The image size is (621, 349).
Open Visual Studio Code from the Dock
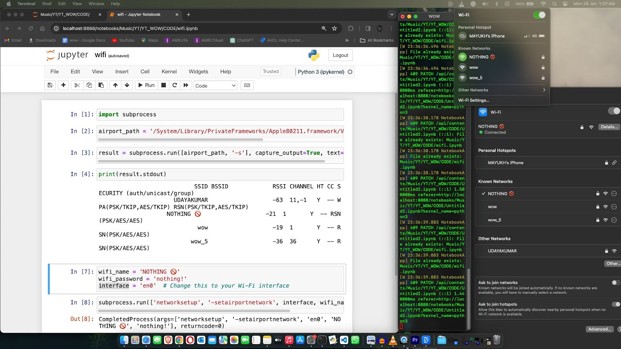coord(344,340)
